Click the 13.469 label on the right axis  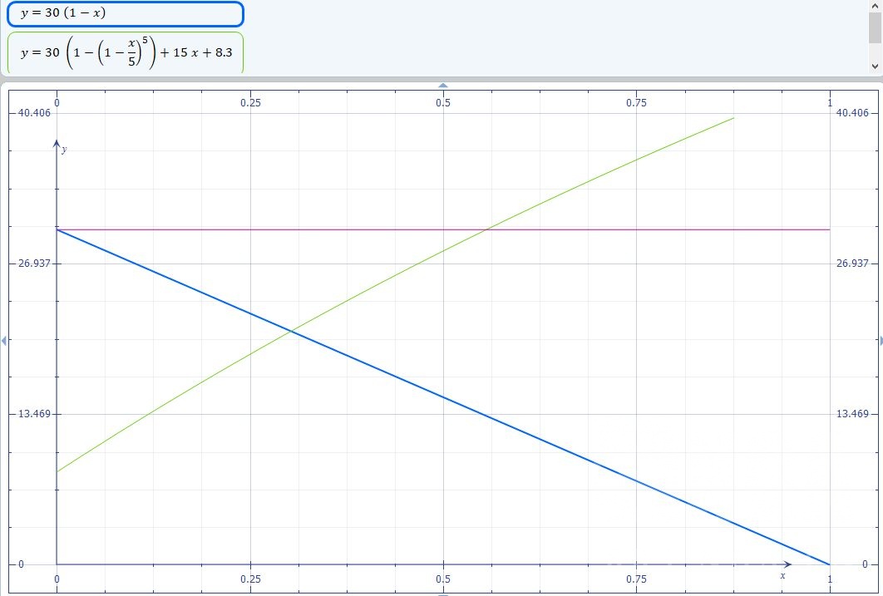pyautogui.click(x=852, y=414)
